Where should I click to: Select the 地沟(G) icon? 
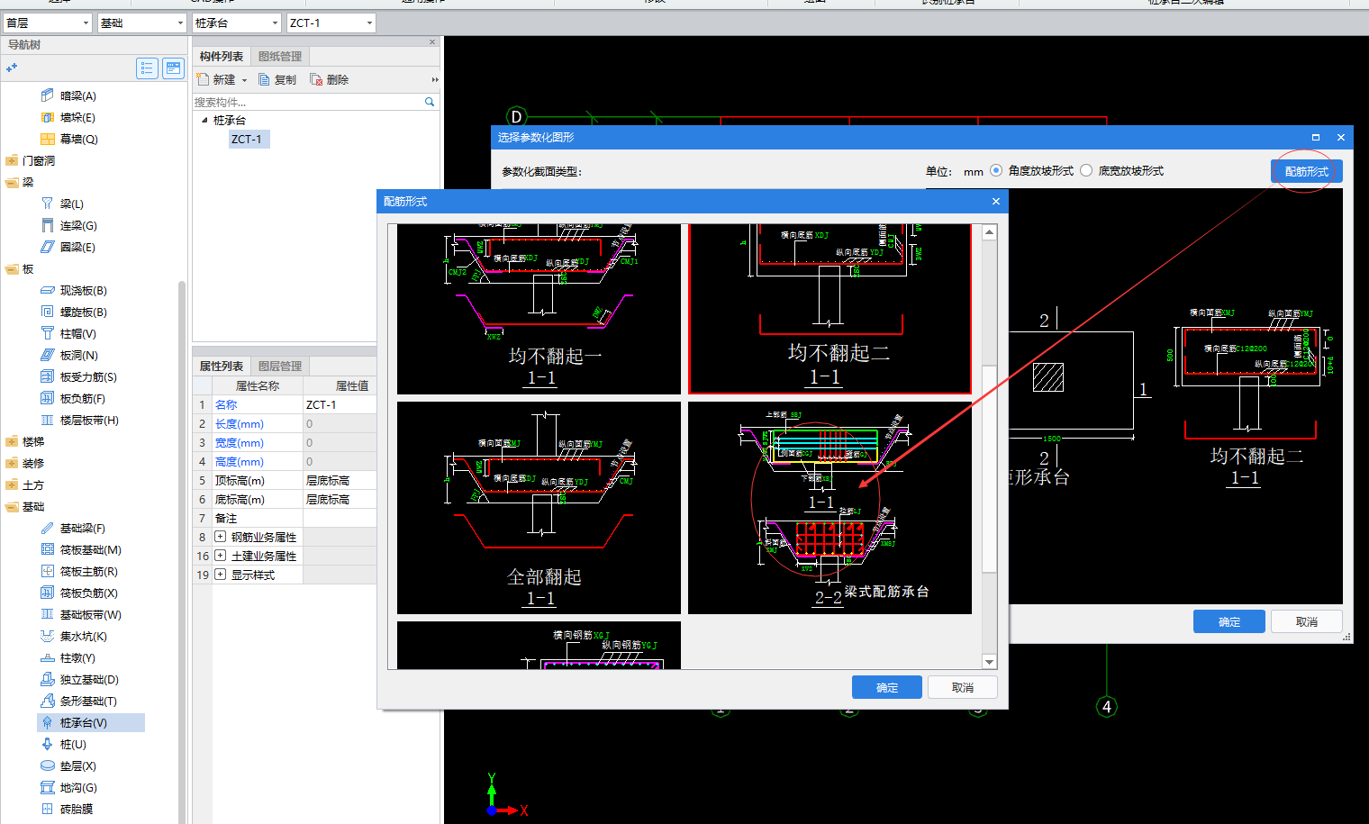click(48, 787)
